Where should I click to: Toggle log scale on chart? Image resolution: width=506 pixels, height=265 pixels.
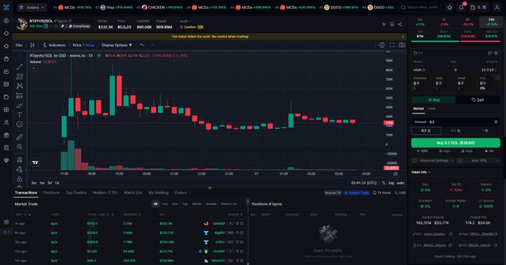point(391,183)
